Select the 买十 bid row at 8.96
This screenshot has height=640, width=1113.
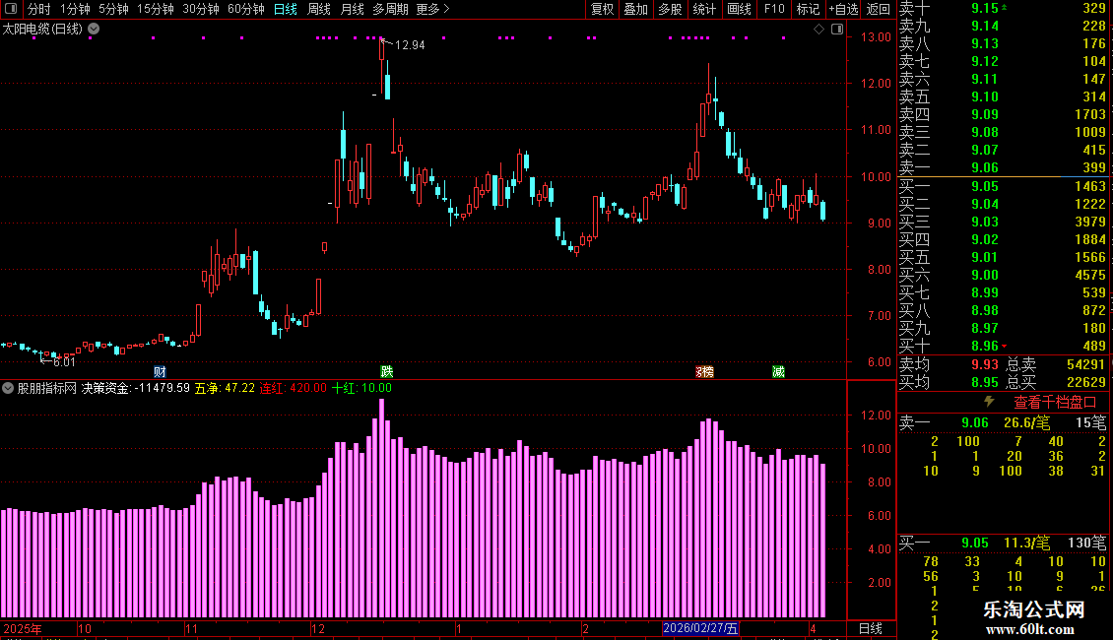pos(1003,346)
